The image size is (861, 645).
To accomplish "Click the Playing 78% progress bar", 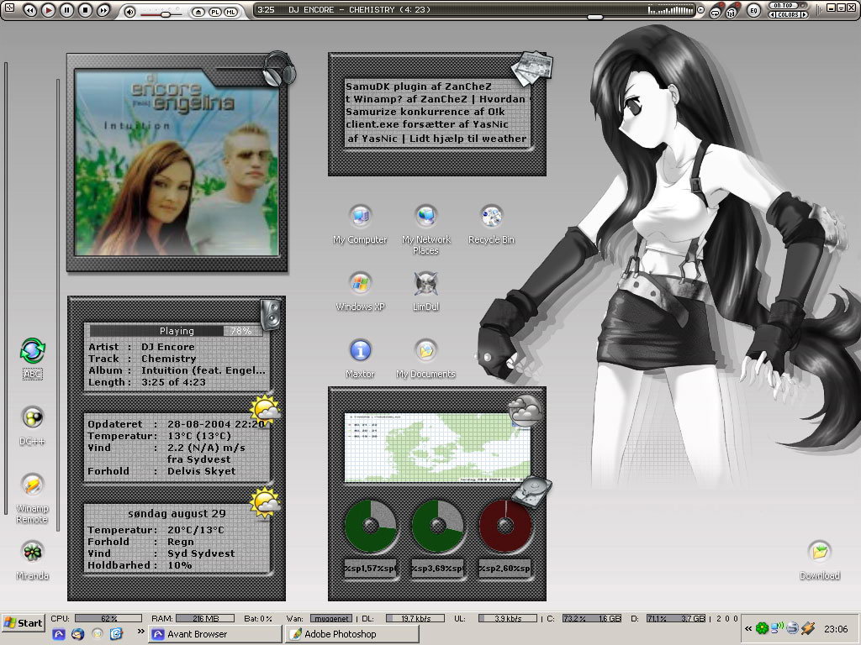I will click(177, 331).
